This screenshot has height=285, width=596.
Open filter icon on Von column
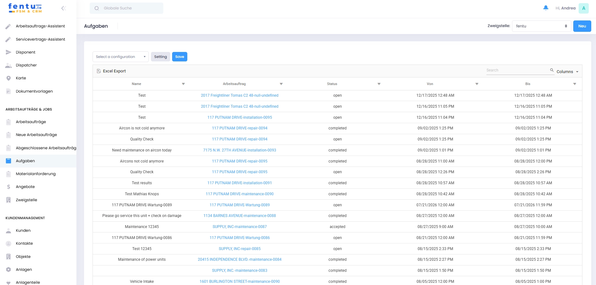tap(477, 84)
